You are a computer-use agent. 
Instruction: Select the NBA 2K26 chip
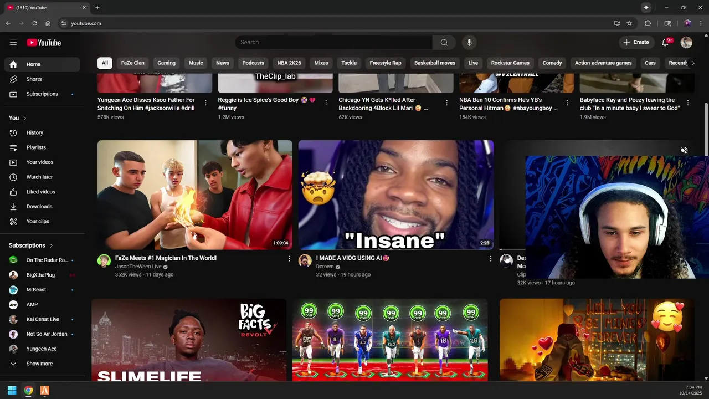point(289,63)
